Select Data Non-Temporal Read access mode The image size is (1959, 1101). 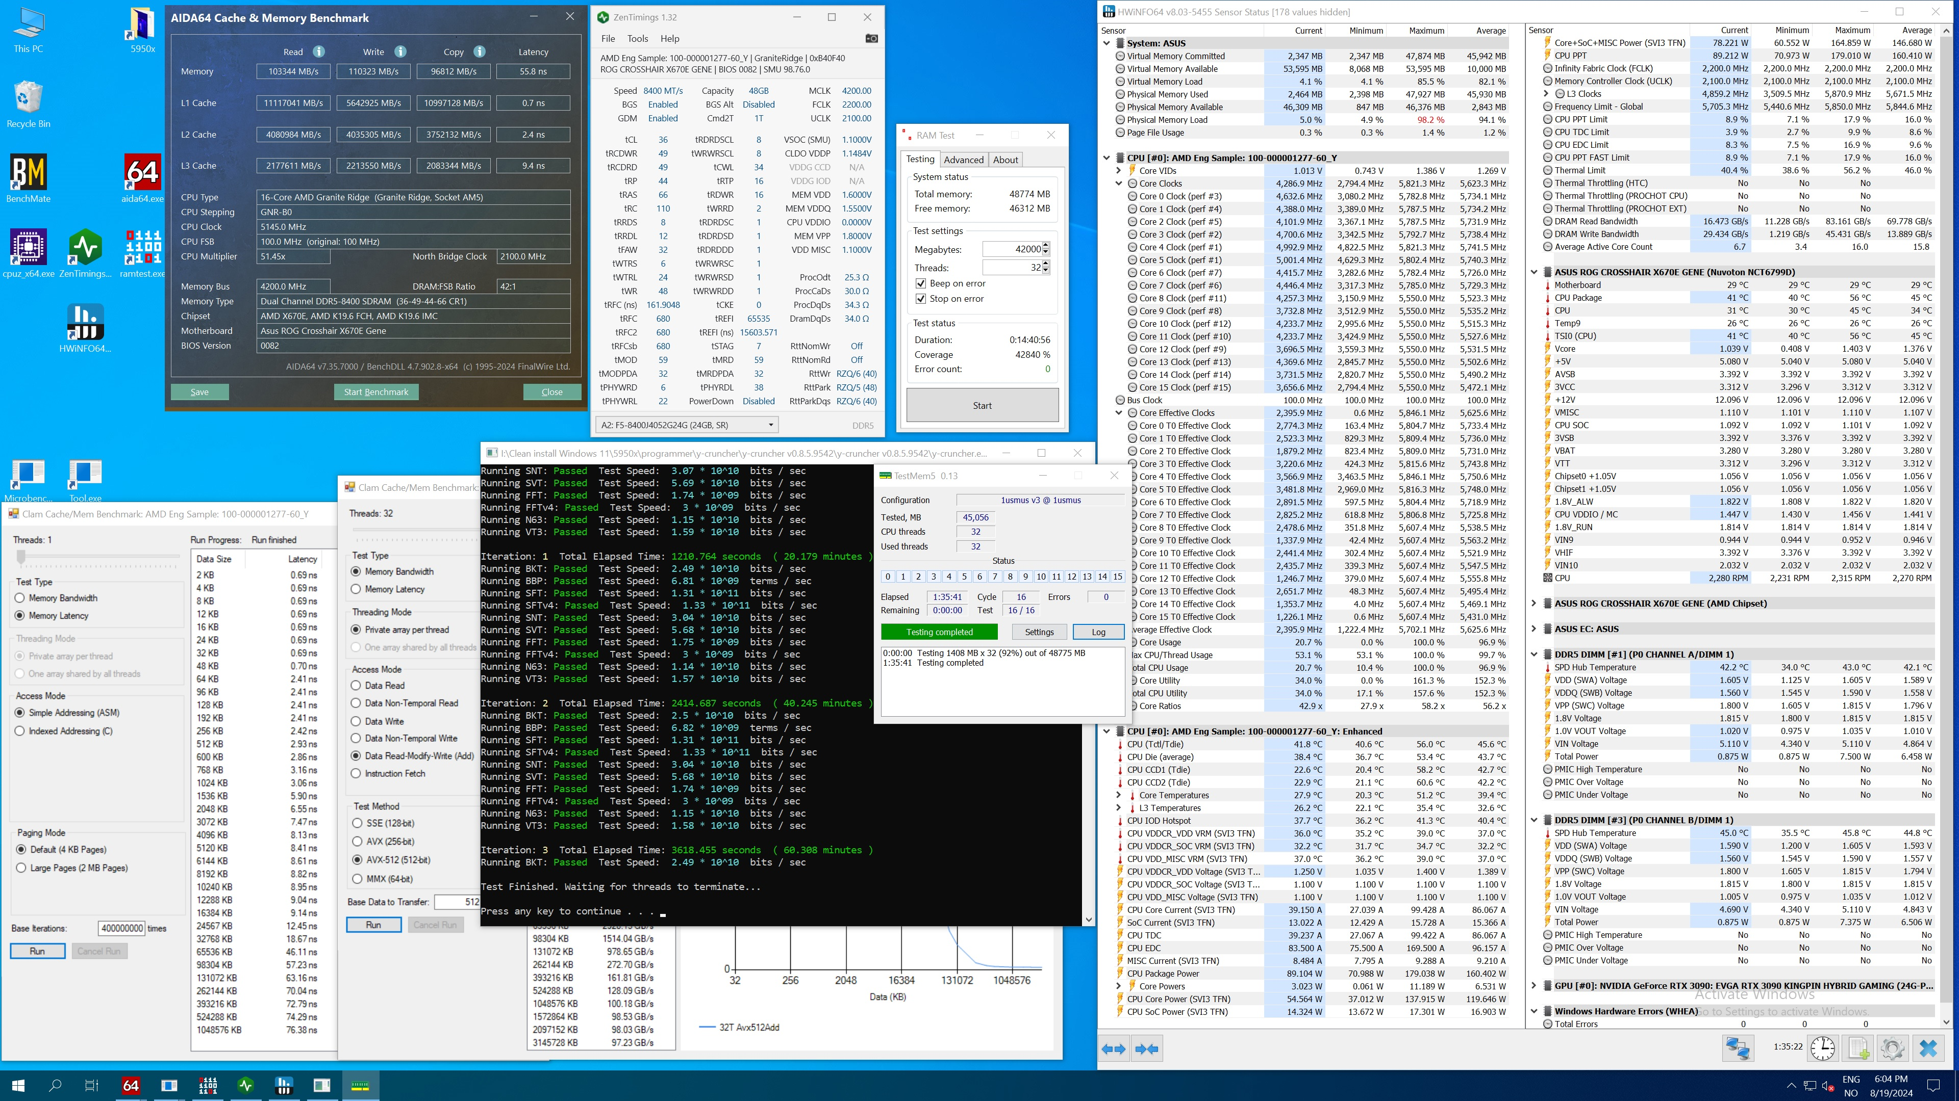point(356,703)
